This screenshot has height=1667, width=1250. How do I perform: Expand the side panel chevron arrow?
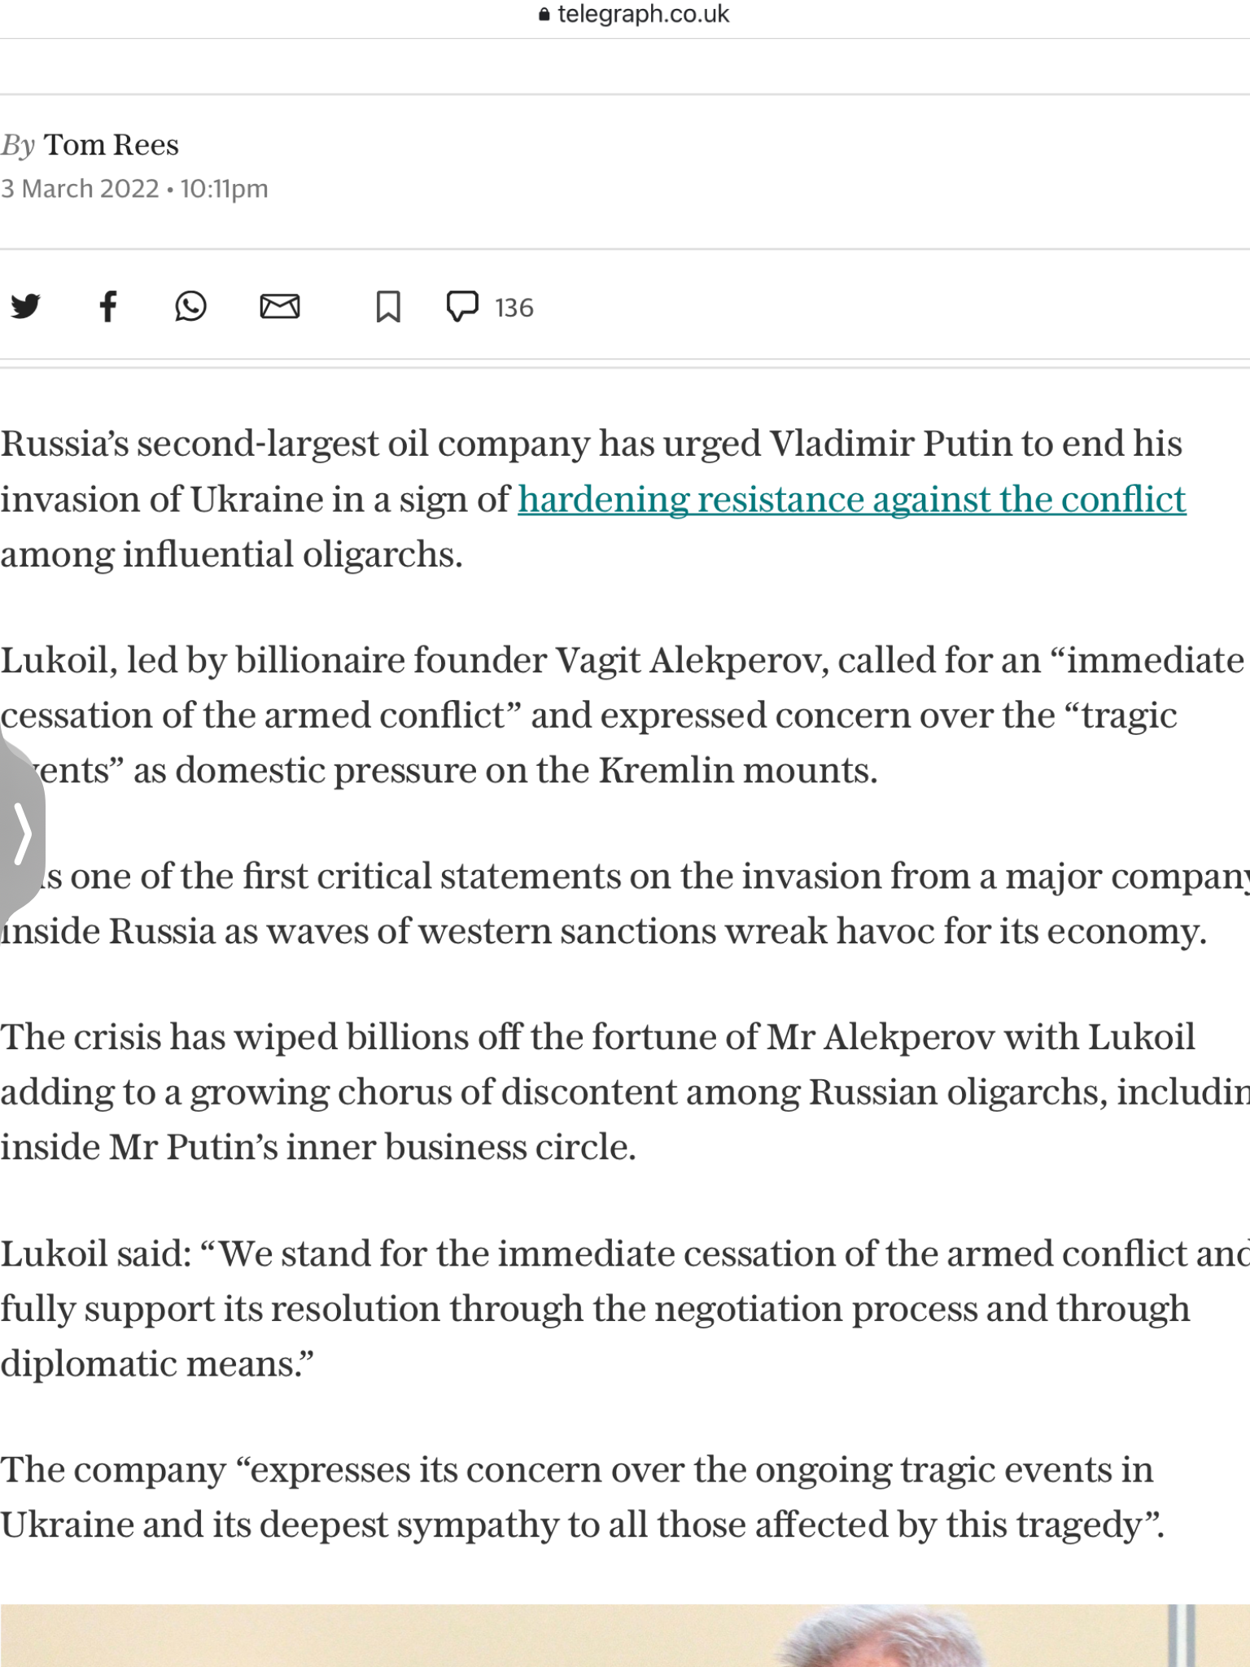[x=21, y=833]
